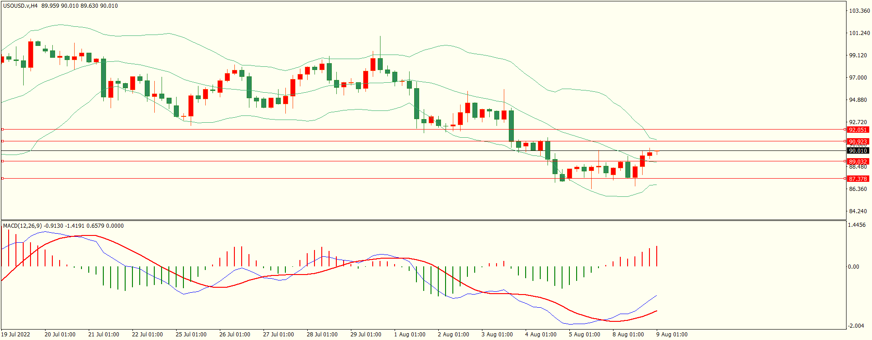Image resolution: width=872 pixels, height=340 pixels.
Task: Click the MACD 0.00 axis level
Action: tap(853, 267)
